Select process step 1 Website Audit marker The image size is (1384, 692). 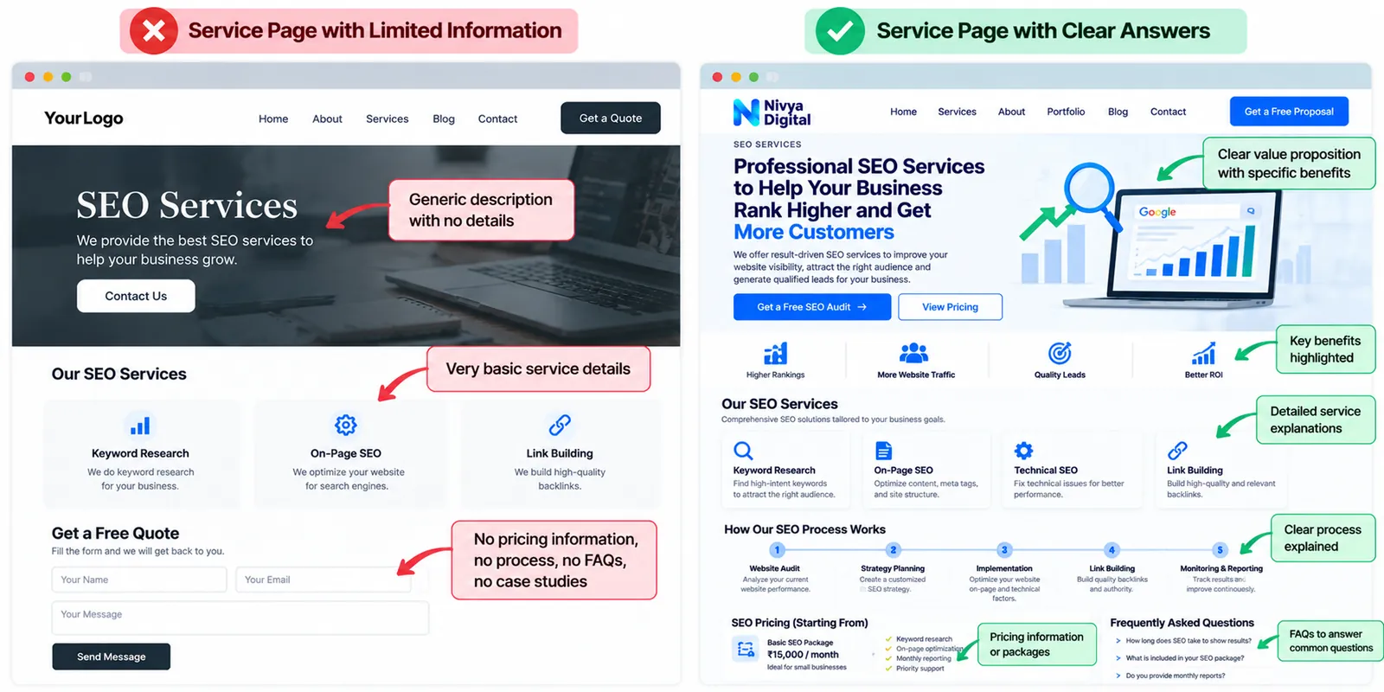pyautogui.click(x=777, y=550)
